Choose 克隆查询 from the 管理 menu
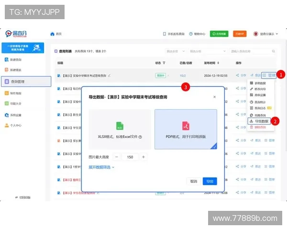 click(x=258, y=115)
